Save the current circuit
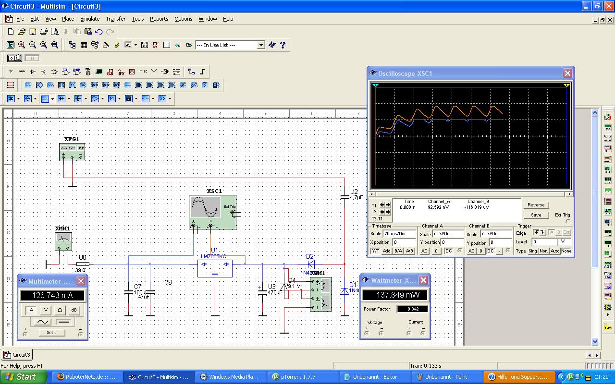 click(33, 32)
